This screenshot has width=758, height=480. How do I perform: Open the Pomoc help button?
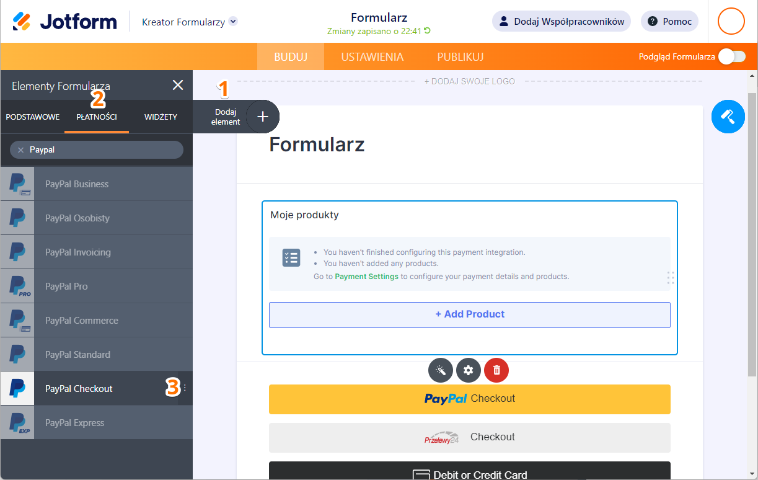coord(669,21)
